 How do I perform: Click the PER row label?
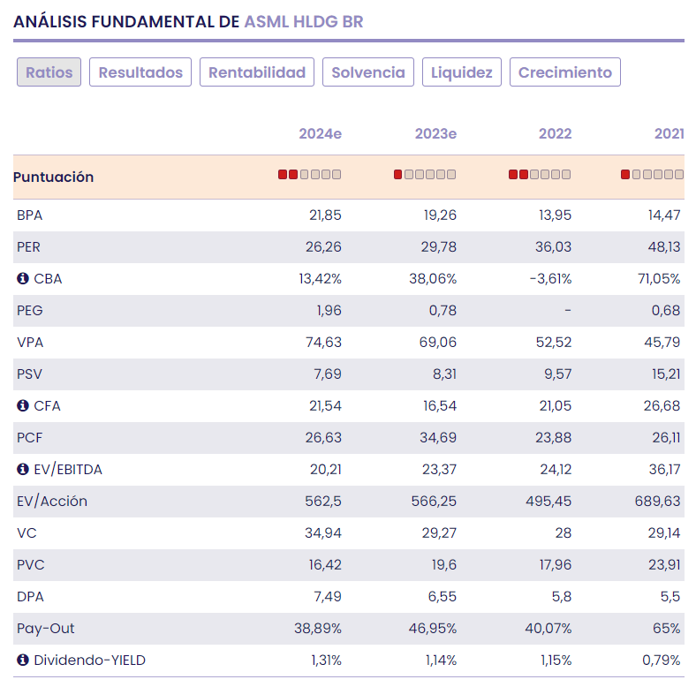pyautogui.click(x=29, y=247)
